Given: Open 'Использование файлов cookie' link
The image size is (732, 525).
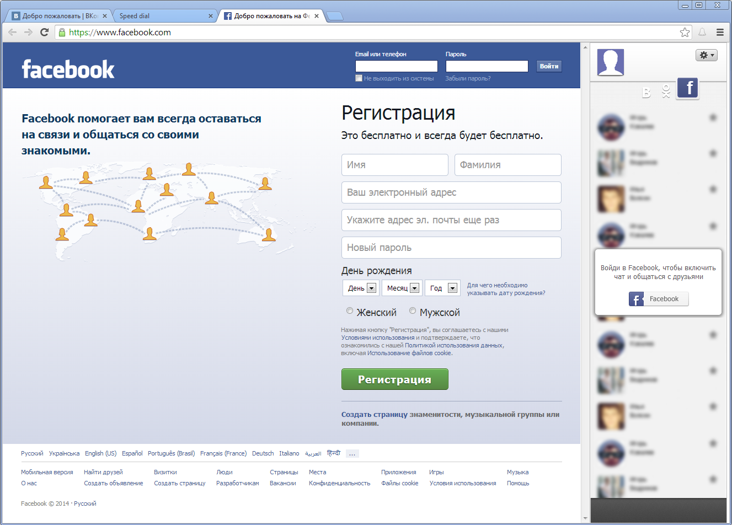Looking at the screenshot, I should (409, 353).
